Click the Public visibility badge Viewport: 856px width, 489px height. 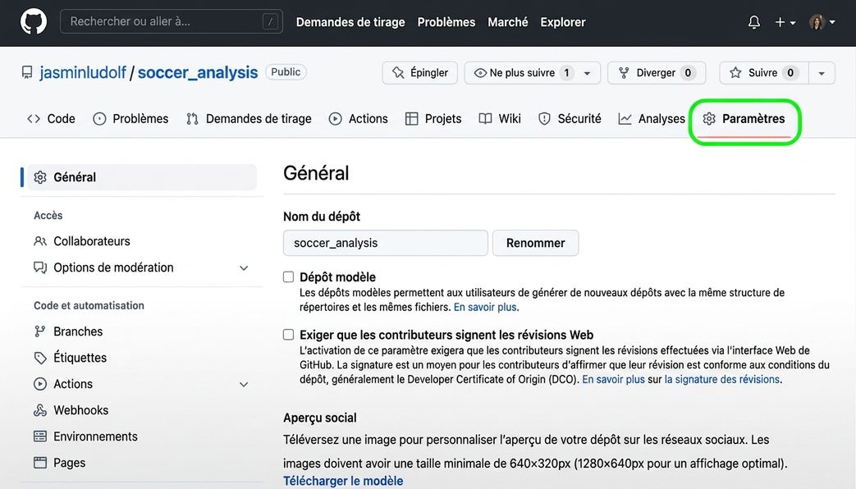pyautogui.click(x=286, y=72)
